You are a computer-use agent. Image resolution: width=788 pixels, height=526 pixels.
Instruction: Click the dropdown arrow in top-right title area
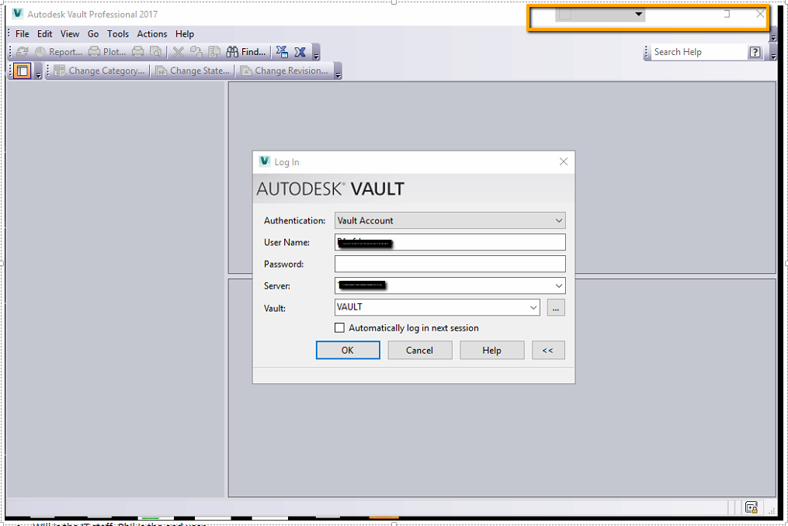(x=638, y=14)
